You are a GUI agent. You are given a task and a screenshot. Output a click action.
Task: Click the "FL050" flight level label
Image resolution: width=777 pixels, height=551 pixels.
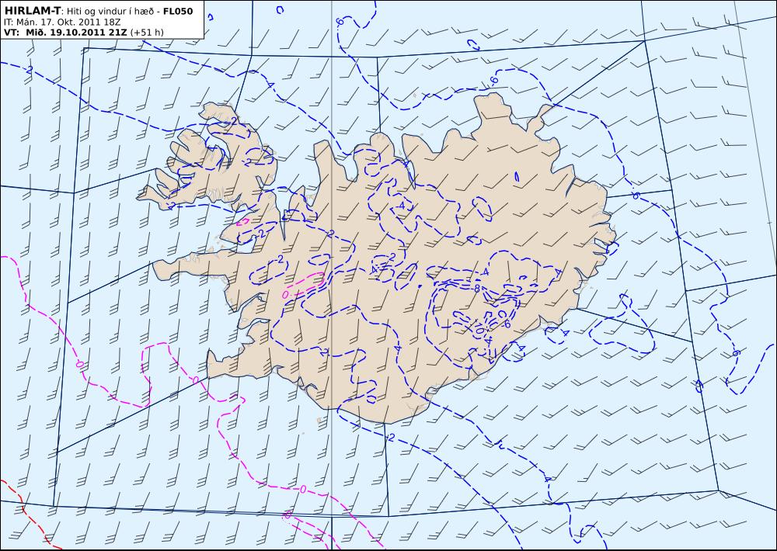pyautogui.click(x=178, y=12)
